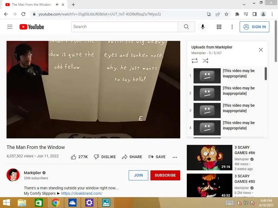Open Chrome three-dot menu
The image size is (278, 208).
coord(272,14)
